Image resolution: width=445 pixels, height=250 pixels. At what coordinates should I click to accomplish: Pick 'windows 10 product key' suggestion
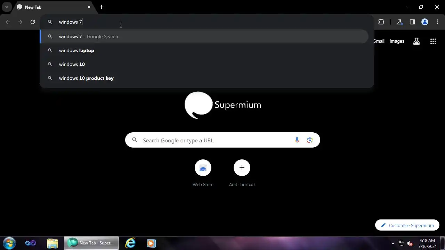point(204,78)
